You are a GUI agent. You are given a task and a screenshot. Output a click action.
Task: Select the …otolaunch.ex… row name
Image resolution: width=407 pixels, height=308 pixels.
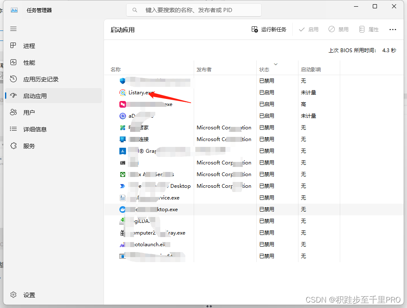[149, 245]
